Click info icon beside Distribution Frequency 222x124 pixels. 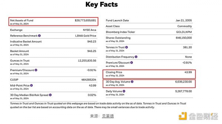(x=136, y=57)
